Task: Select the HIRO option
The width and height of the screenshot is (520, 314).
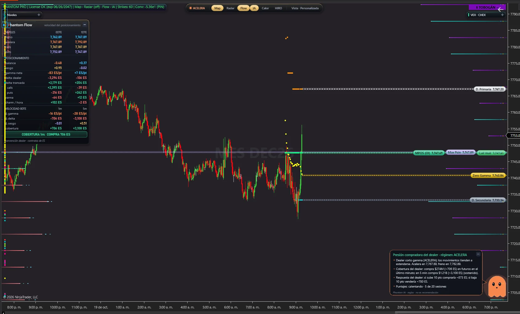Action: (x=278, y=8)
